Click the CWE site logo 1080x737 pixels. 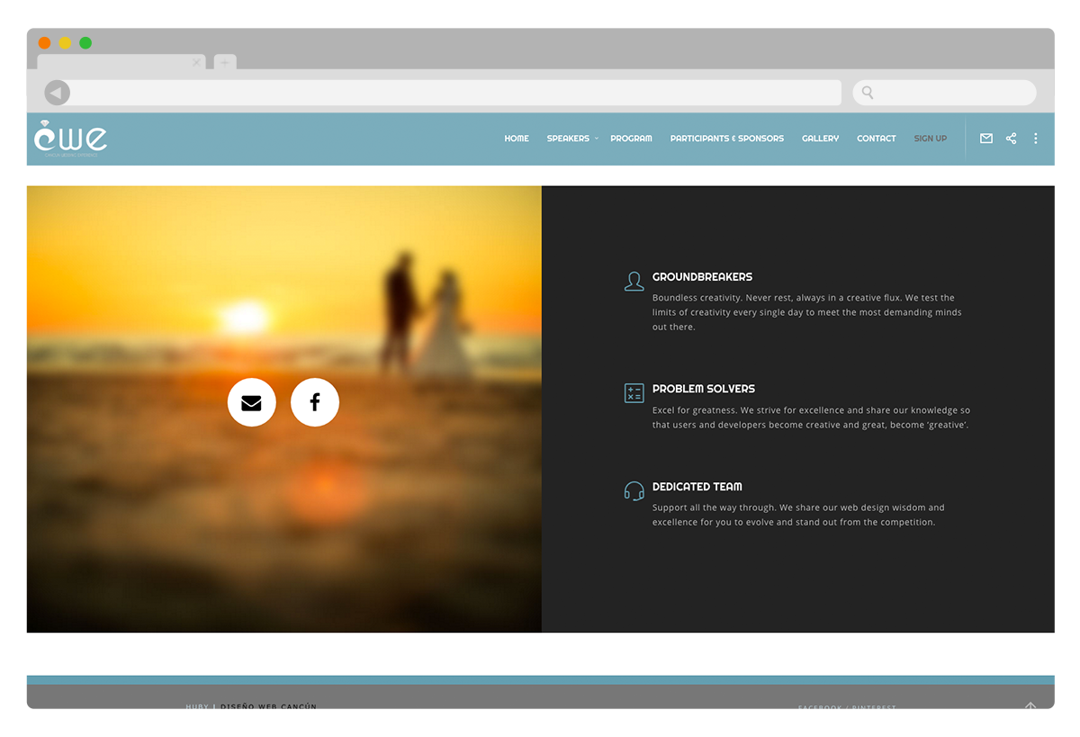pos(70,138)
